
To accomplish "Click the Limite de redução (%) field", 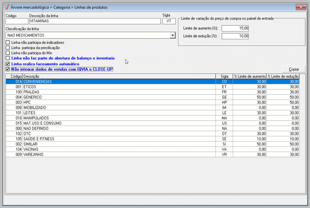I will tap(235, 36).
